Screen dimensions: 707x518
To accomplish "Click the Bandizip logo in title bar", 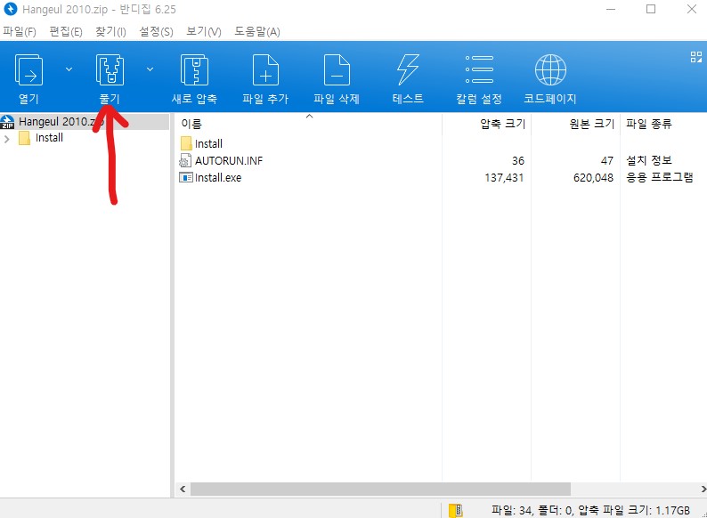I will click(10, 9).
